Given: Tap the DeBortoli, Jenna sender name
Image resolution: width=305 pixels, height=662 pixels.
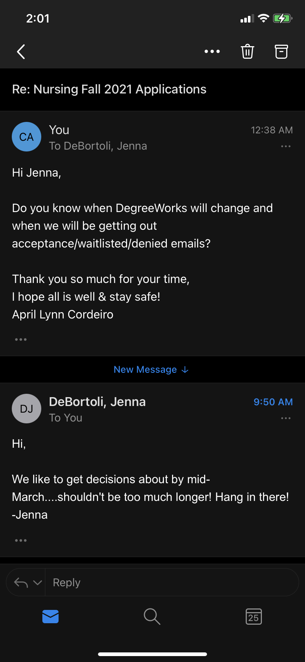Looking at the screenshot, I should pyautogui.click(x=97, y=402).
